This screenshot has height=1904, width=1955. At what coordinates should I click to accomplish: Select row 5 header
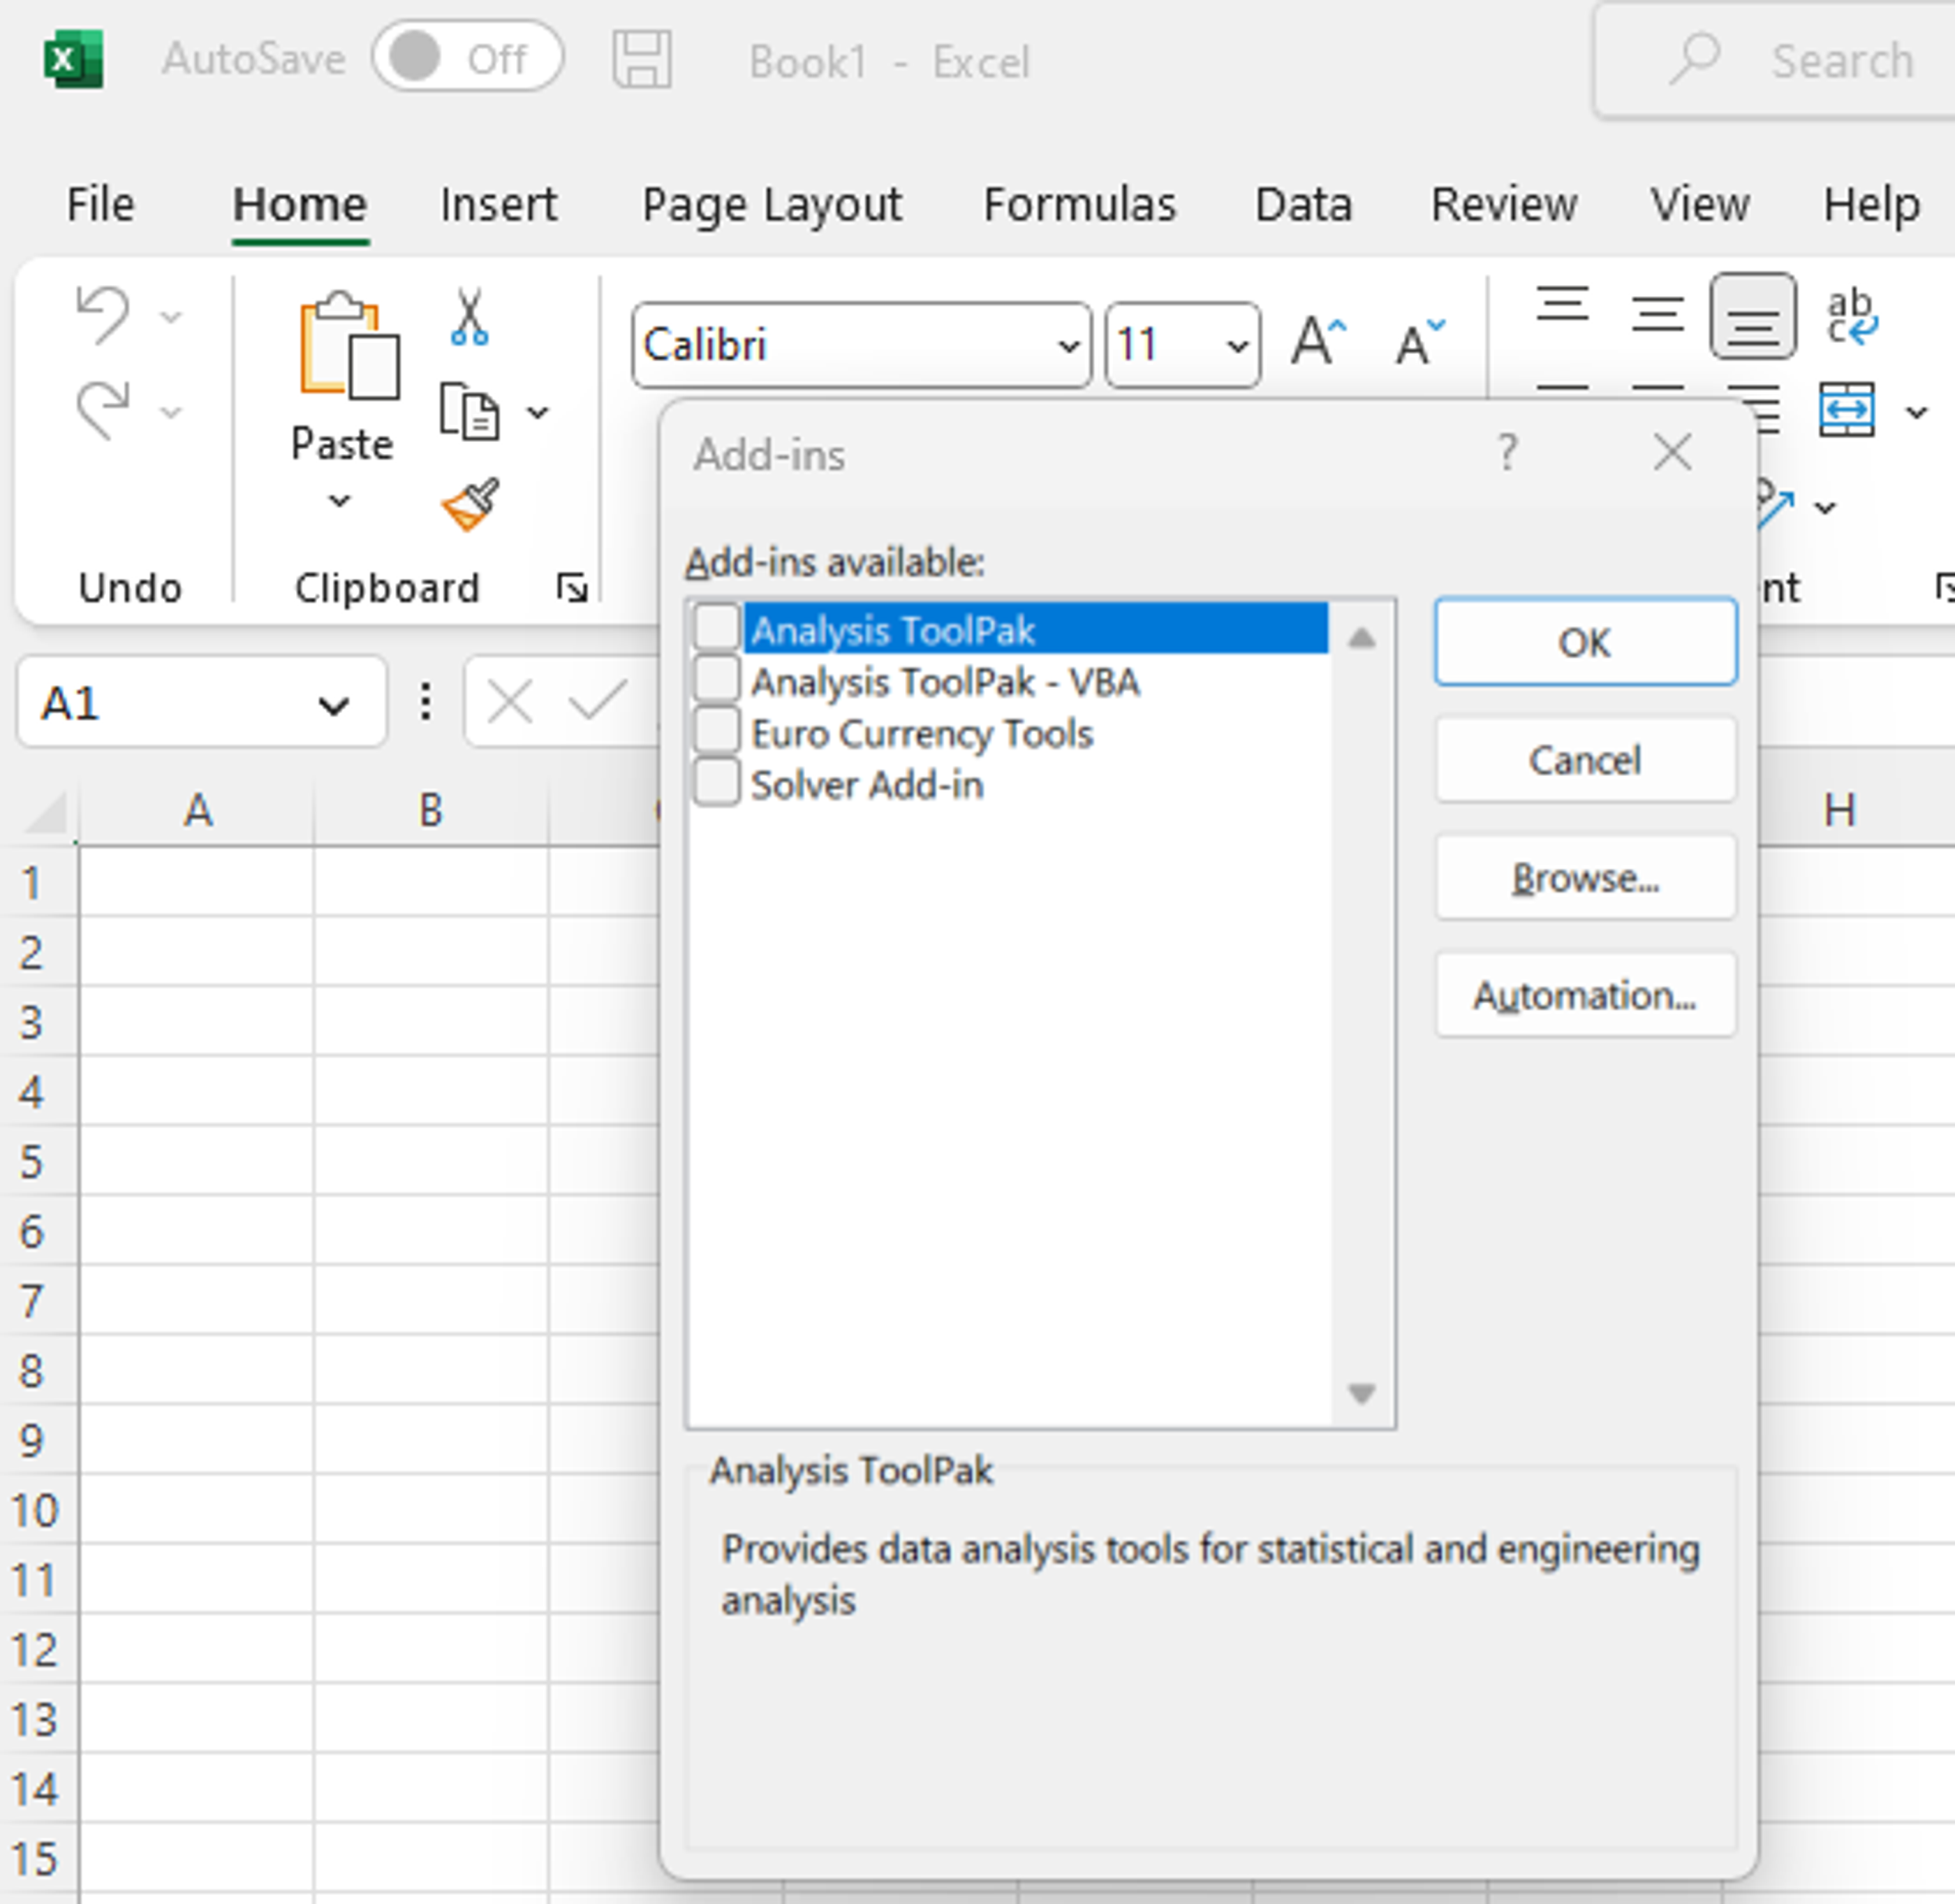coord(33,1161)
